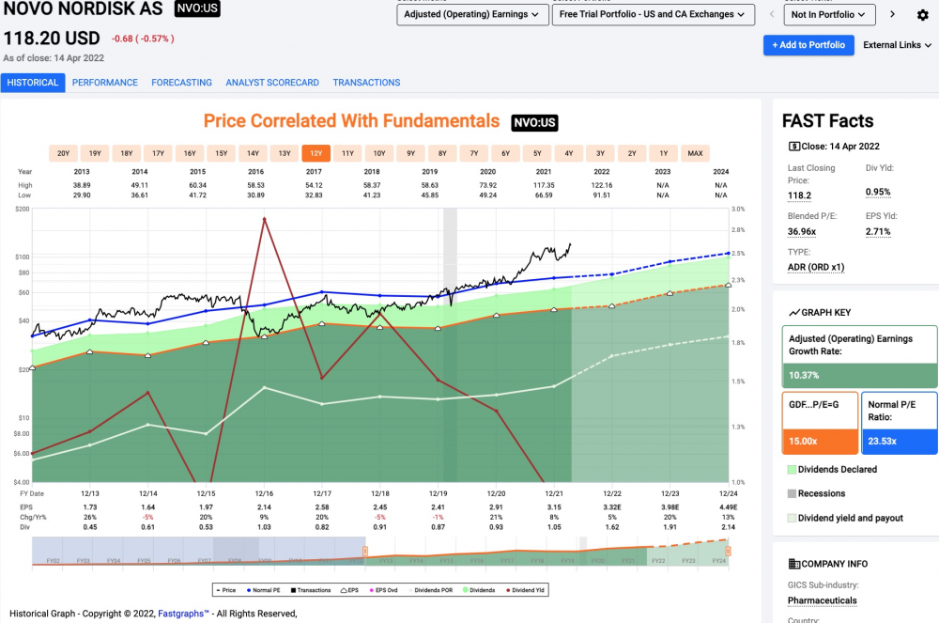
Task: Select 14Y time range
Action: [254, 153]
